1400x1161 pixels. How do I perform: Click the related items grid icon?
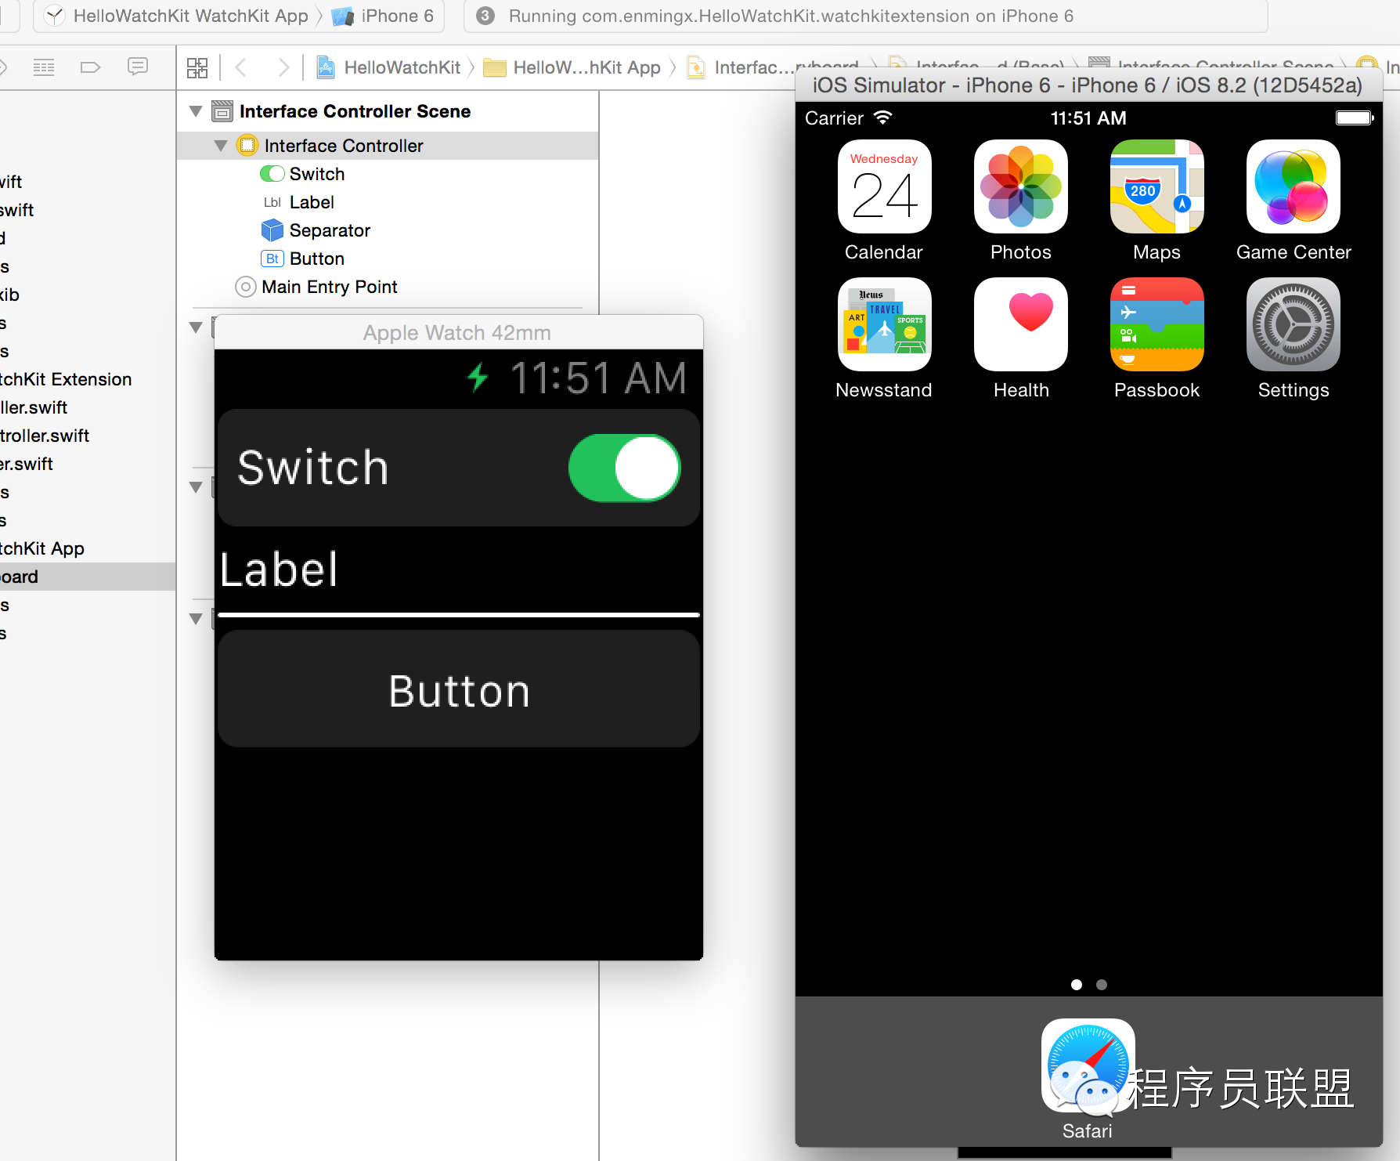click(197, 68)
